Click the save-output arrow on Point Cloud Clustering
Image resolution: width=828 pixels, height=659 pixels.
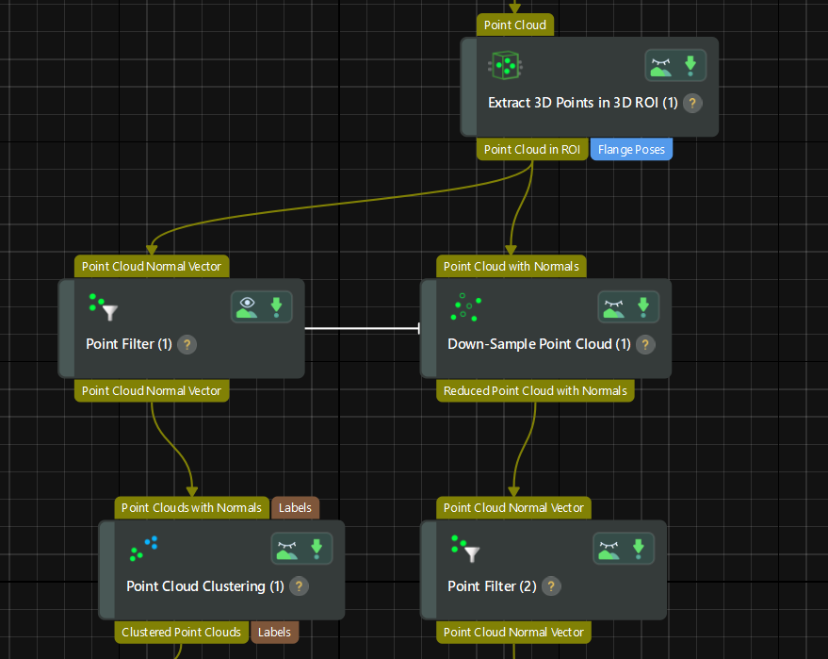click(x=317, y=547)
